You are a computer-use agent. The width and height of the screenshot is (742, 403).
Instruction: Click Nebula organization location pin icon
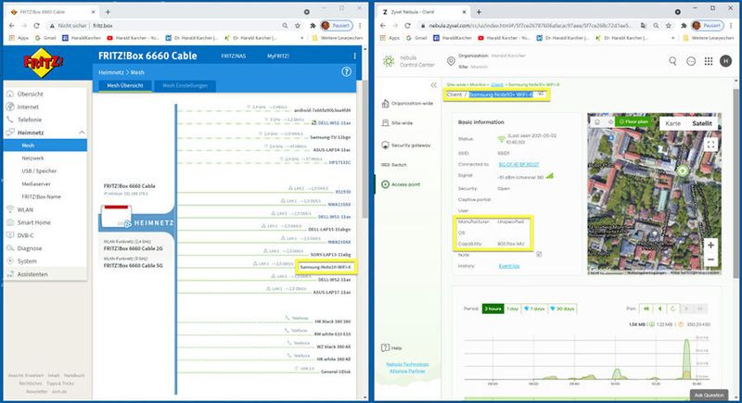click(451, 61)
